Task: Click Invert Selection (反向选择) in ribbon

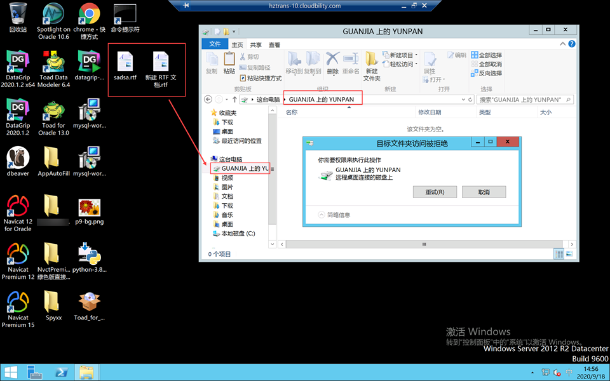Action: (x=486, y=73)
